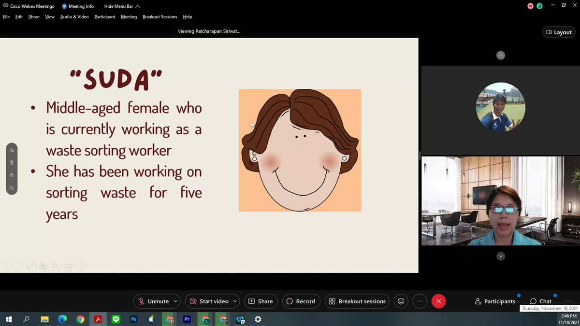Open the Audio & Video menu
This screenshot has width=580, height=326.
pyautogui.click(x=74, y=17)
